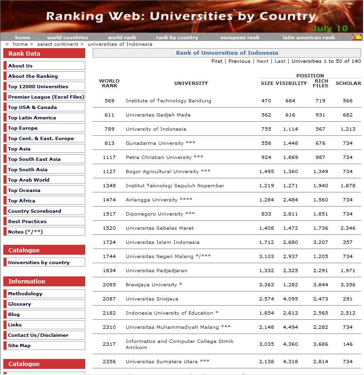Open Top Latin America
This screenshot has height=375, width=364.
click(44, 117)
